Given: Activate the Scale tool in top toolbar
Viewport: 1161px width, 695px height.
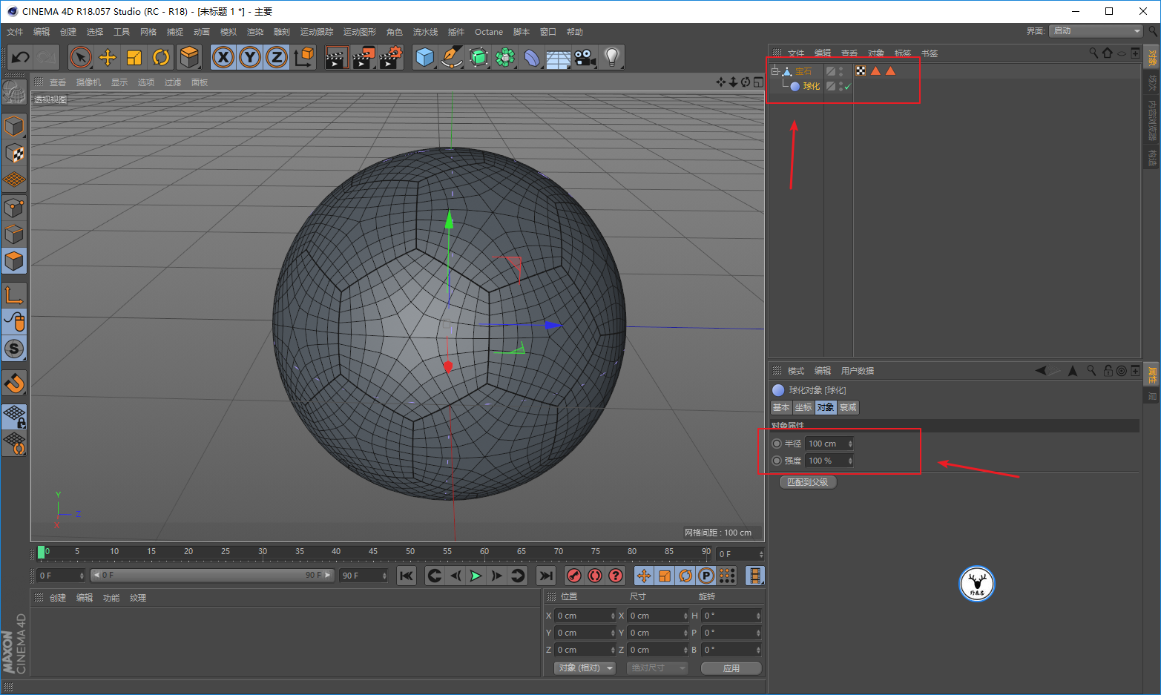Looking at the screenshot, I should [x=134, y=57].
